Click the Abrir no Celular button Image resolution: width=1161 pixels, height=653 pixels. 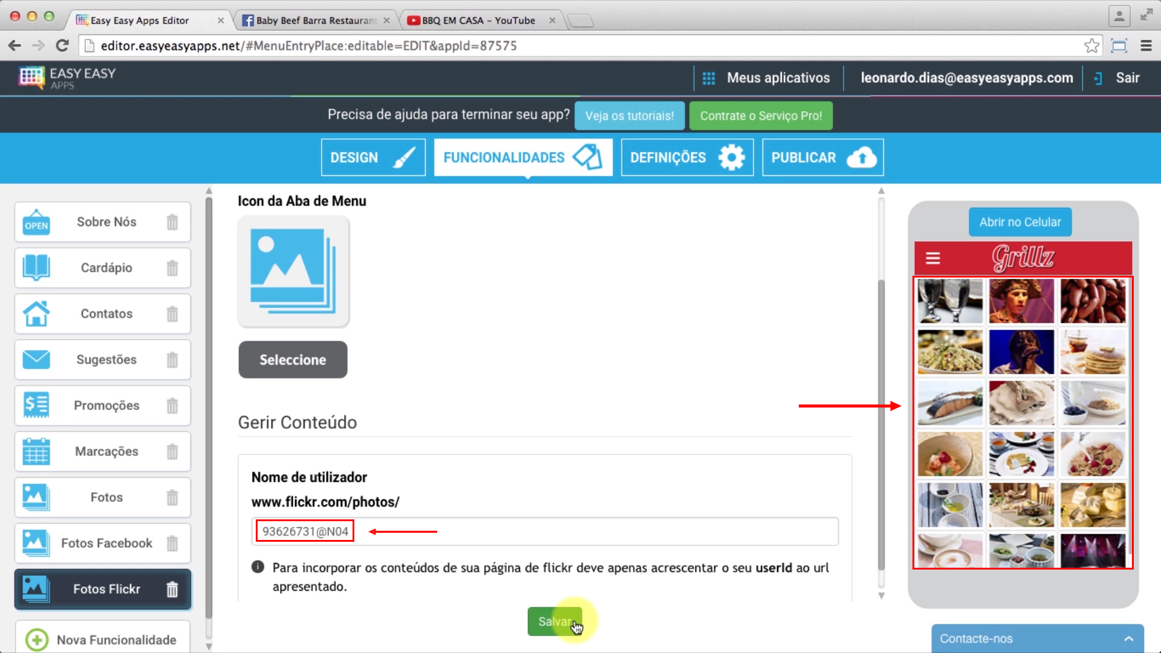(1020, 222)
